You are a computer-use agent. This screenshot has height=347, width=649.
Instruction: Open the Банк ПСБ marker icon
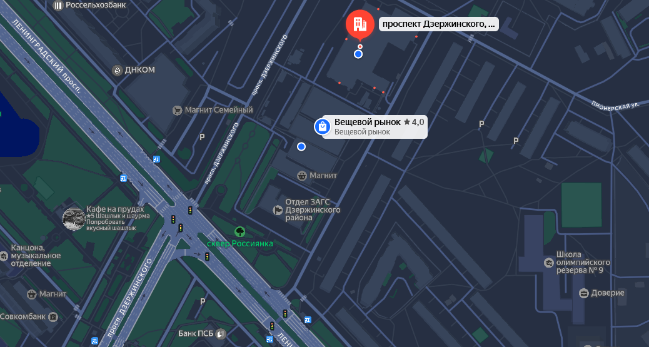[220, 334]
